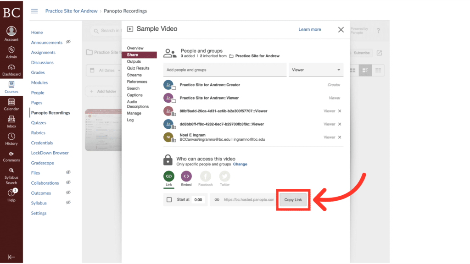Click the Learn more link
The width and height of the screenshot is (470, 264).
pyautogui.click(x=310, y=29)
